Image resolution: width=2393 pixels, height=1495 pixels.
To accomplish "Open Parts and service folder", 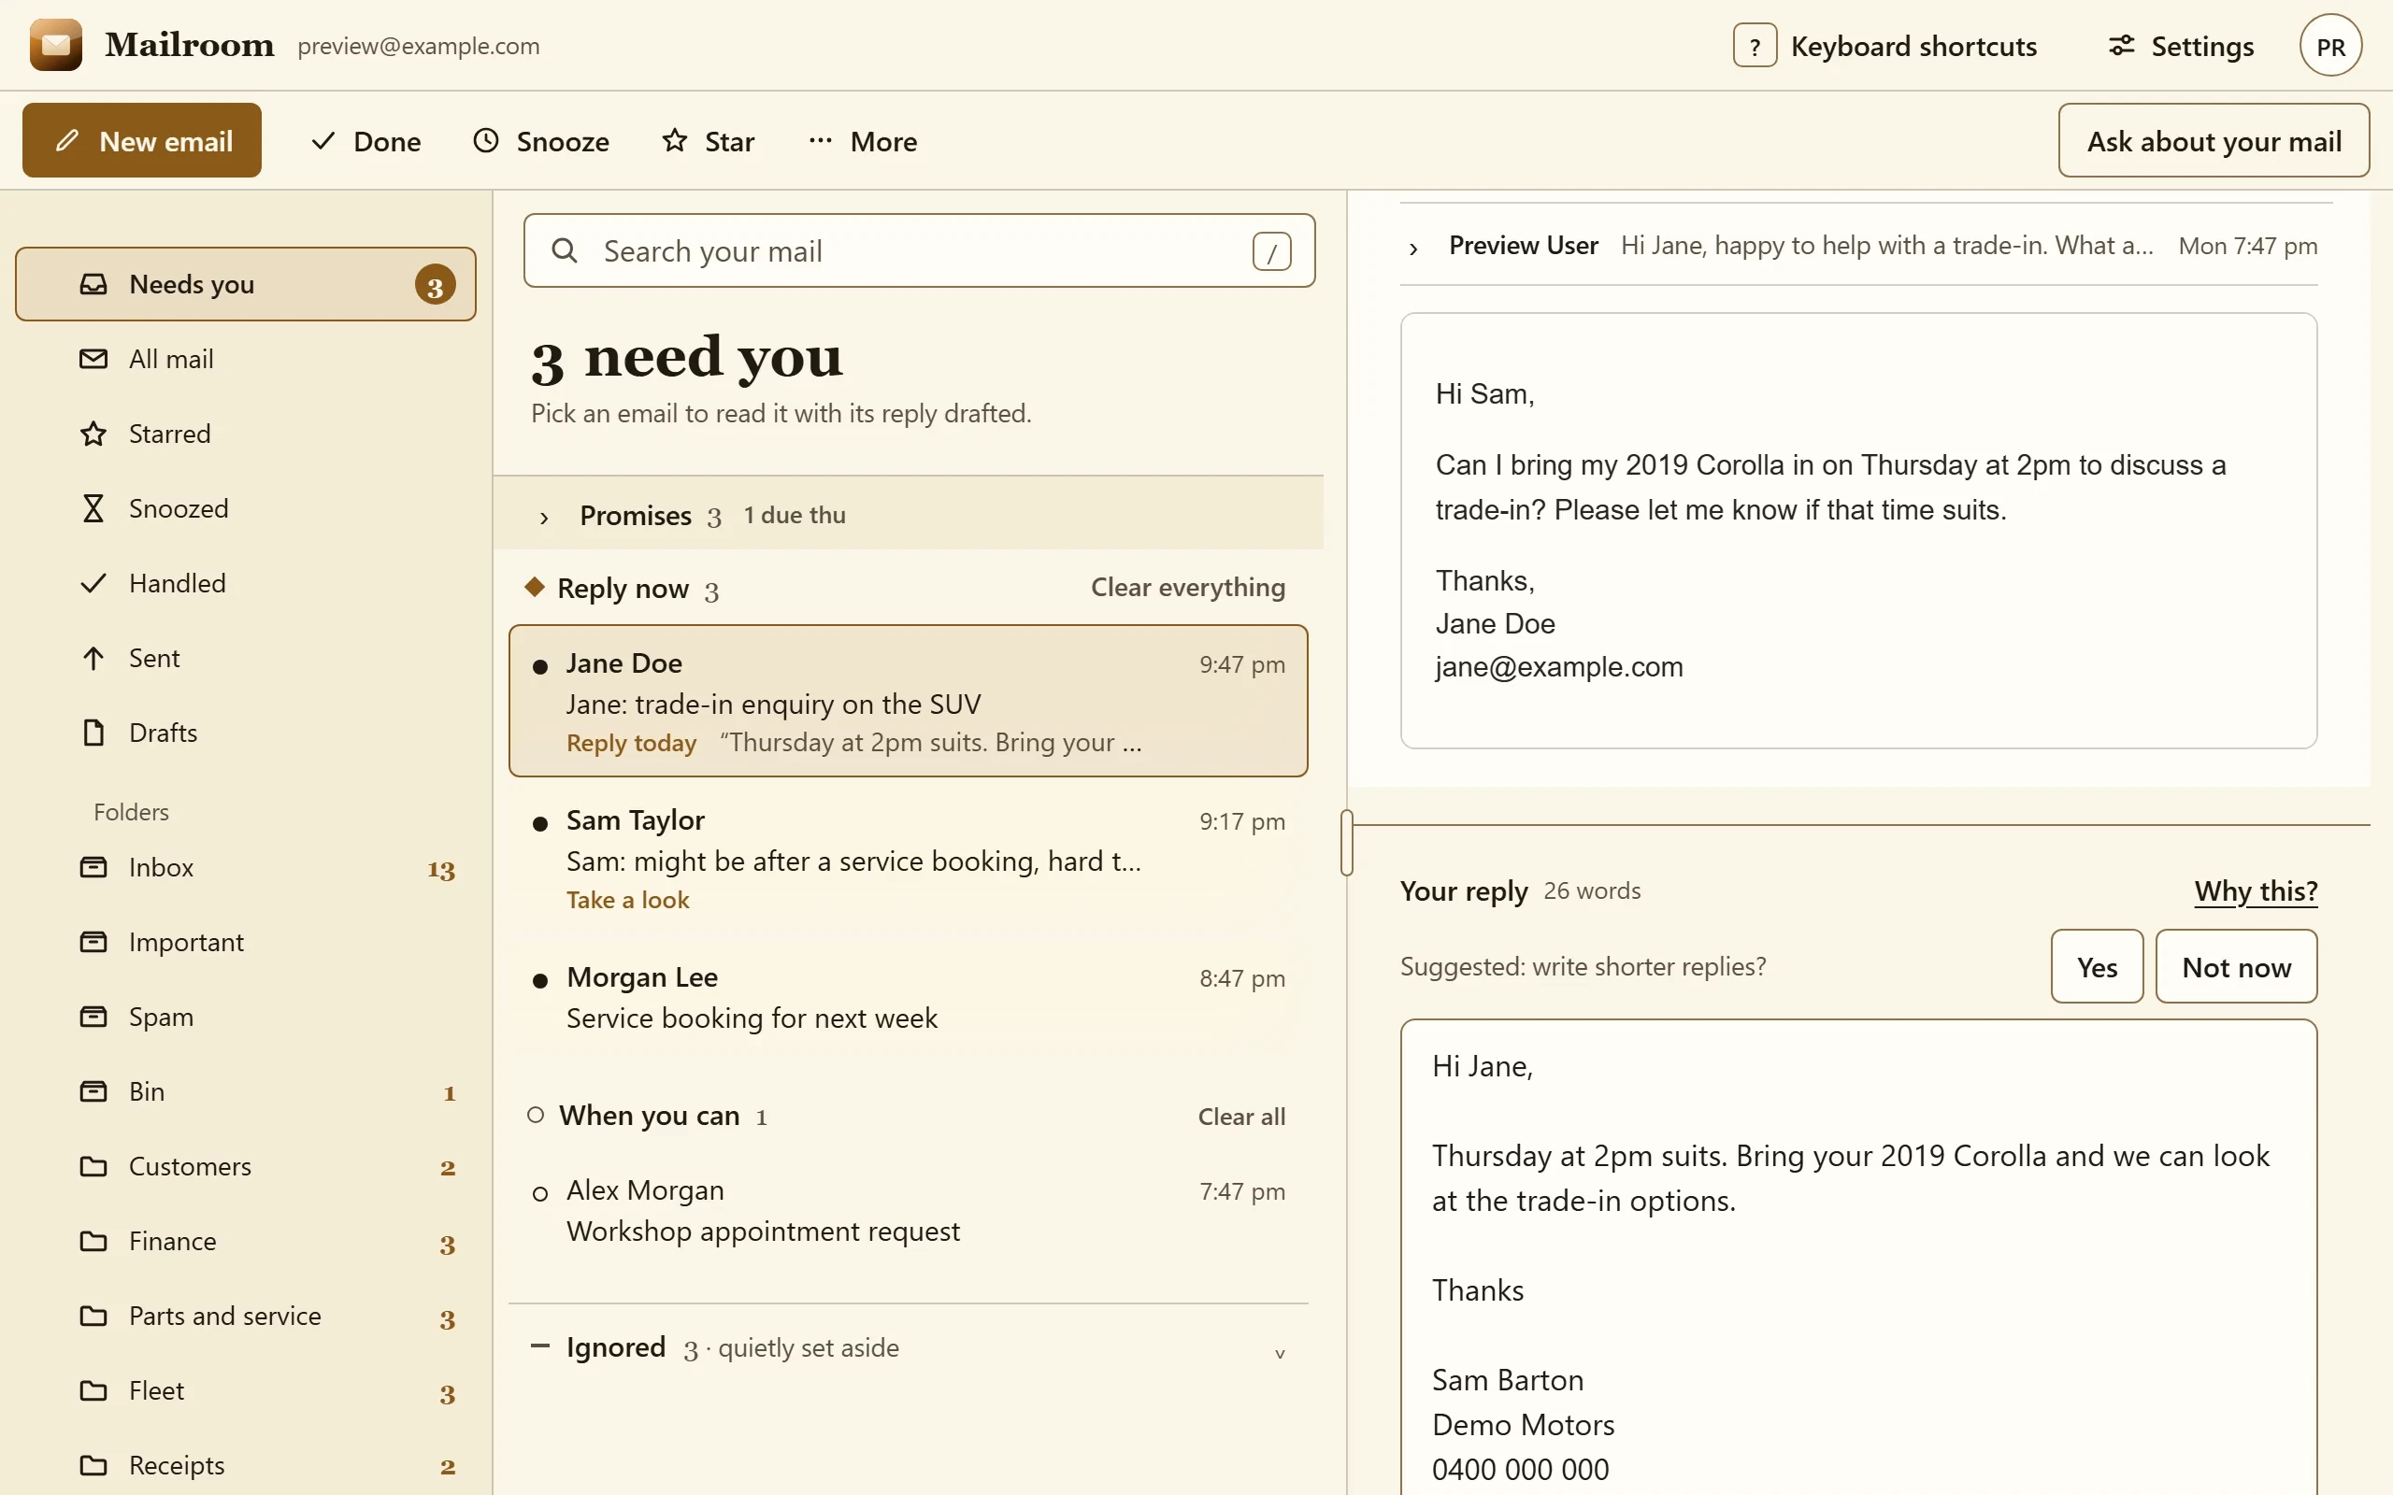I will pyautogui.click(x=245, y=1316).
